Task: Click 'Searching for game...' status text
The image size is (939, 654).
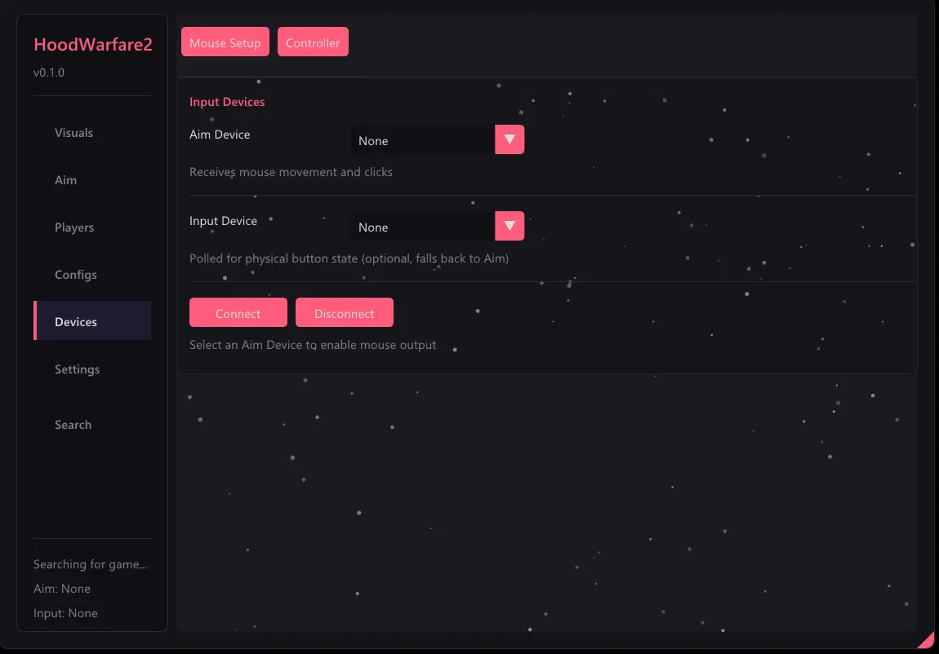Action: pyautogui.click(x=91, y=564)
